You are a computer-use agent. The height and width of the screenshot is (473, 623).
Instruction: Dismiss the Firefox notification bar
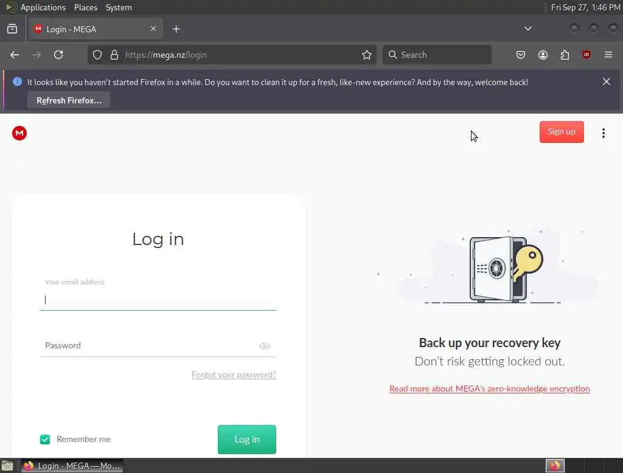(x=607, y=81)
